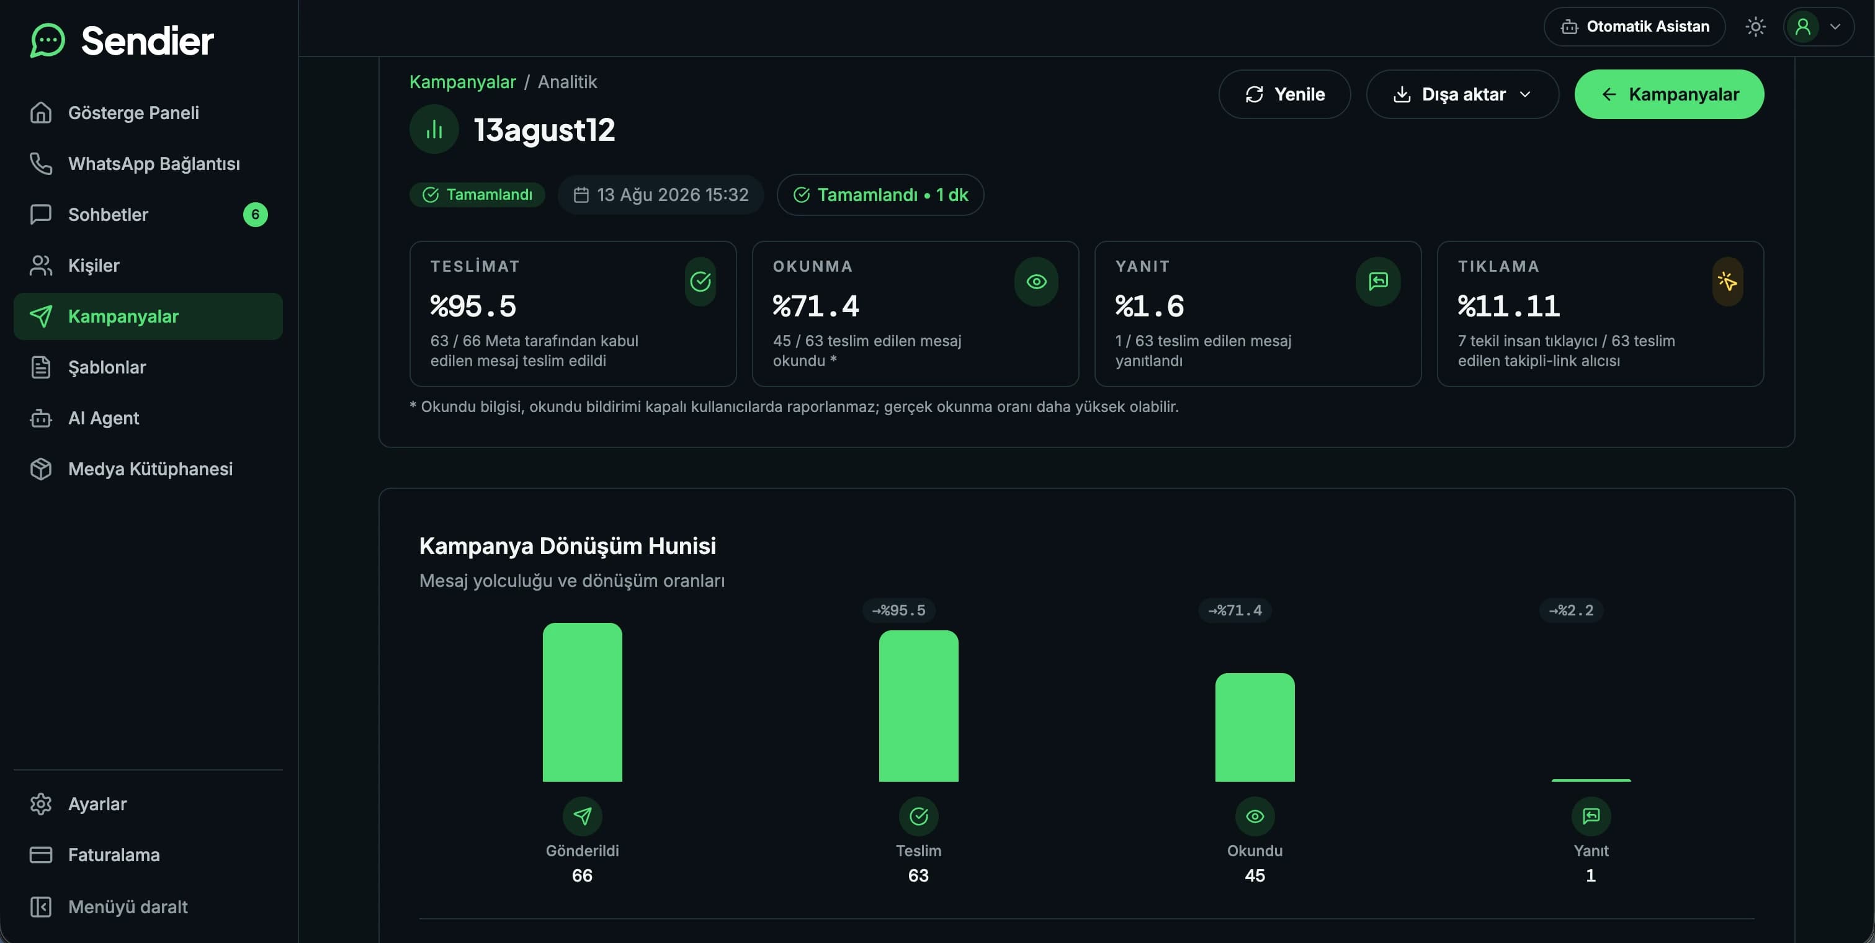Click the Gönderildi paper plane funnel icon

583,816
